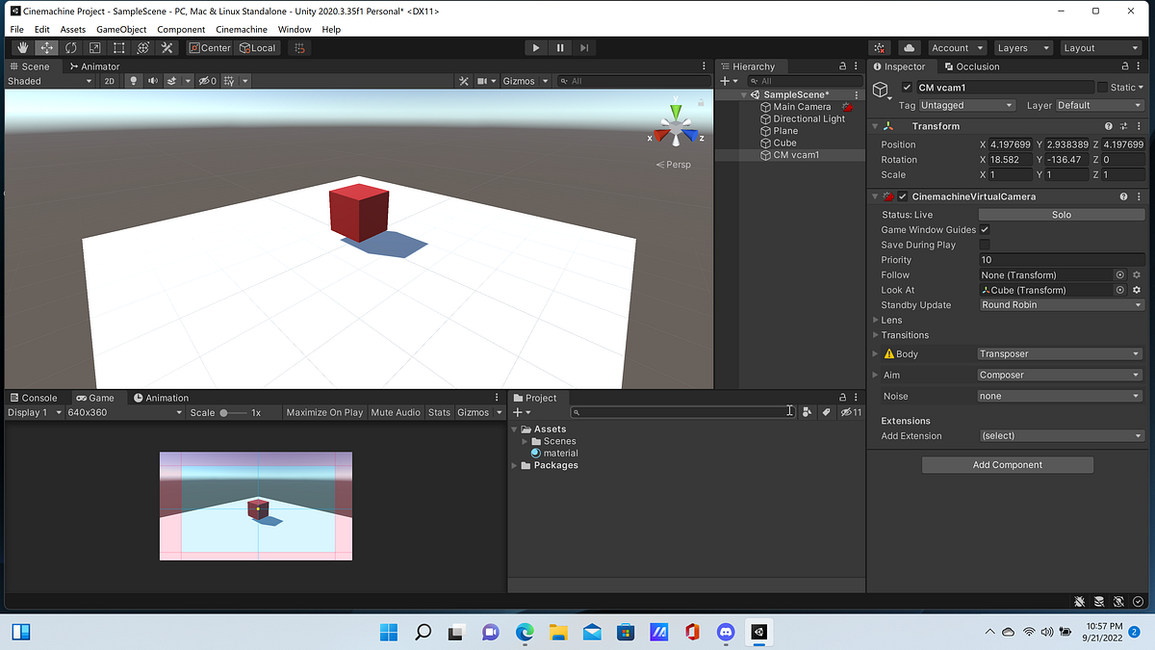The image size is (1155, 650).
Task: Open CinemachineVirtualCamera component options menu
Action: [1141, 196]
